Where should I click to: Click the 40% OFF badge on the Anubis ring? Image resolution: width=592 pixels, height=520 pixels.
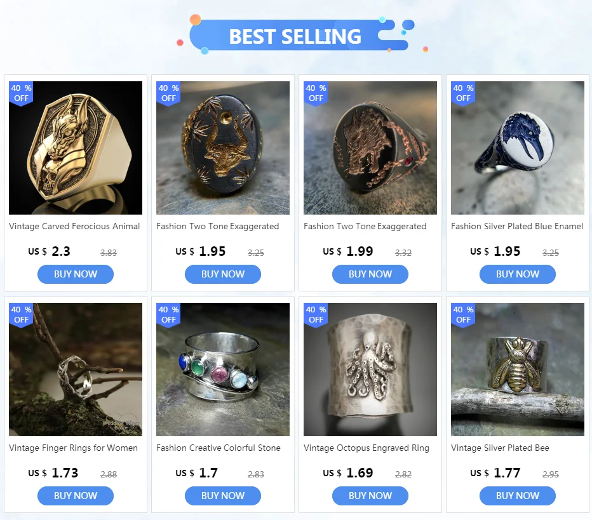click(21, 93)
